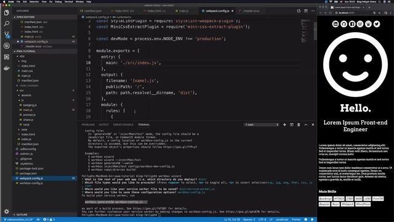Collapse the dist folder in explorer
Image resolution: width=394 pixels, height=222 pixels.
22,56
